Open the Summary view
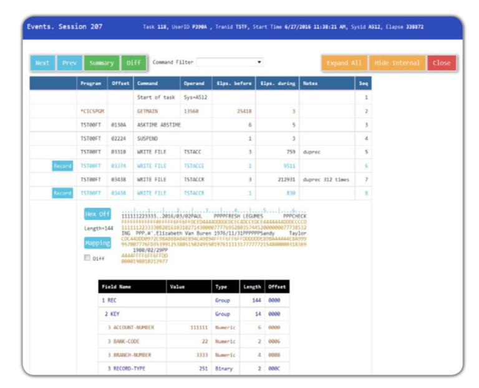Screen dimensions: 479x388 101,63
